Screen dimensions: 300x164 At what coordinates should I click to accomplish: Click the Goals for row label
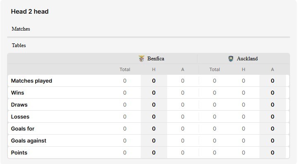point(23,128)
